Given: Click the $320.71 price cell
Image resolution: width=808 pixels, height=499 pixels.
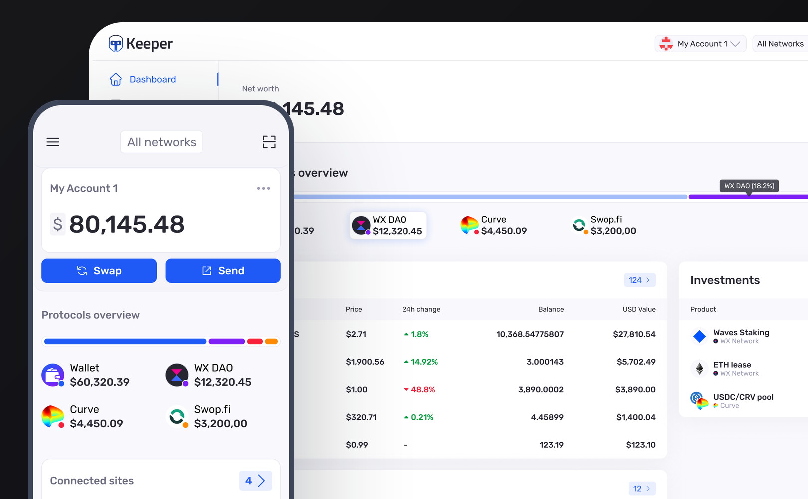Looking at the screenshot, I should [x=361, y=417].
